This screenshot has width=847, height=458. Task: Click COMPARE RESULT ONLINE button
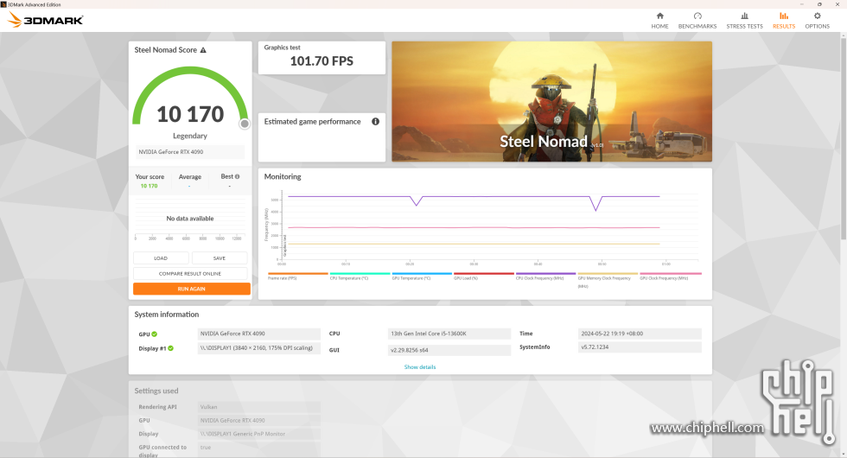pyautogui.click(x=190, y=274)
